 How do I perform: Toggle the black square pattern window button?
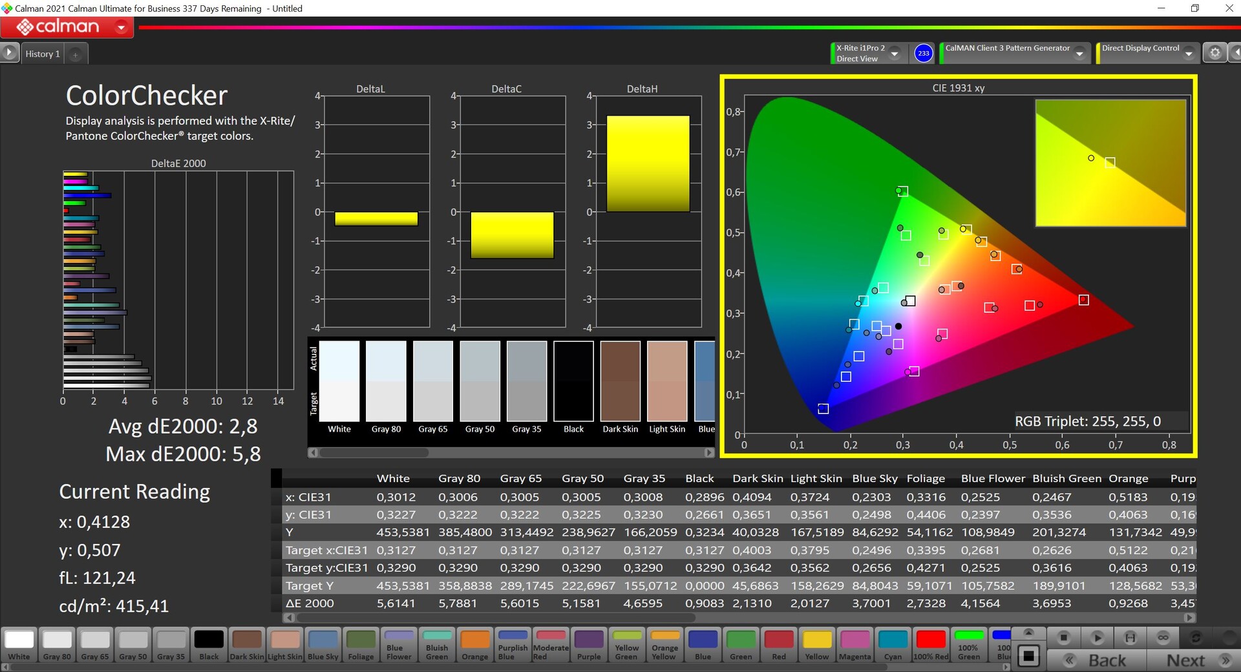coord(1028,656)
